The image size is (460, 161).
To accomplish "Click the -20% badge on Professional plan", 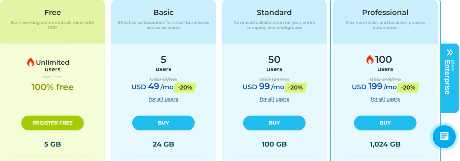I will click(408, 88).
